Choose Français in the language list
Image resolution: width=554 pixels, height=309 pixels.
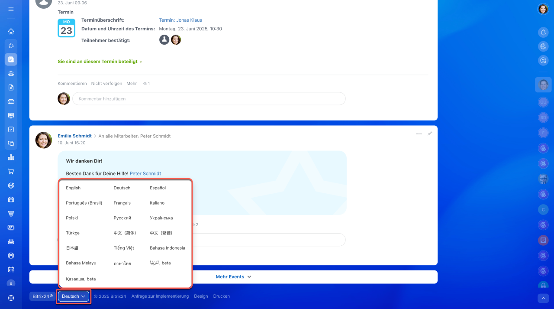coord(122,203)
